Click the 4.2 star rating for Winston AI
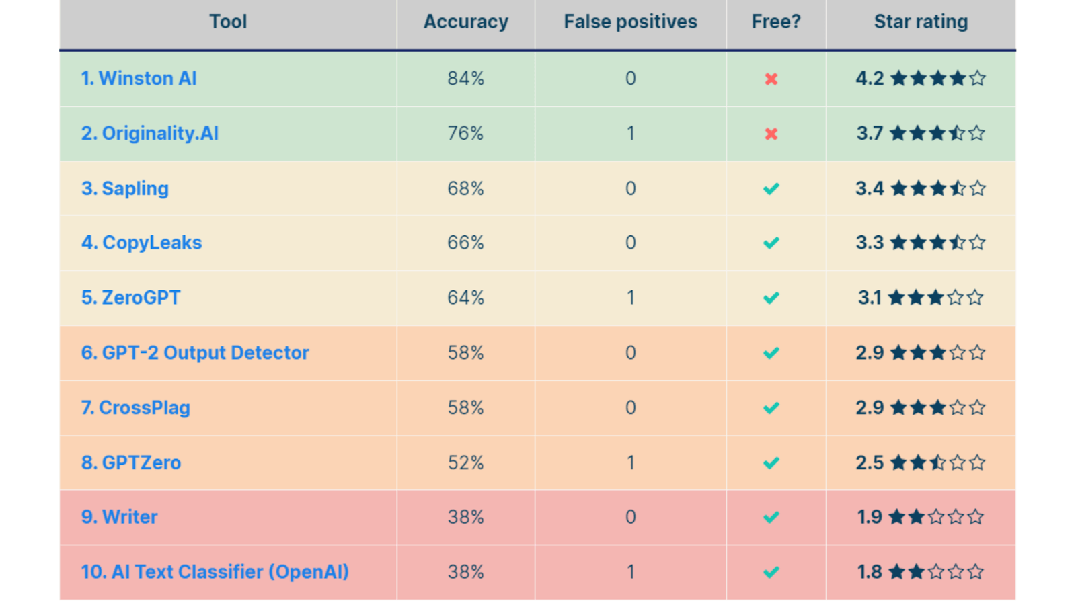 pyautogui.click(x=921, y=79)
